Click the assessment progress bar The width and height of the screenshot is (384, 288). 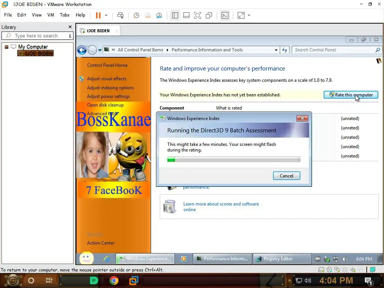pyautogui.click(x=234, y=159)
